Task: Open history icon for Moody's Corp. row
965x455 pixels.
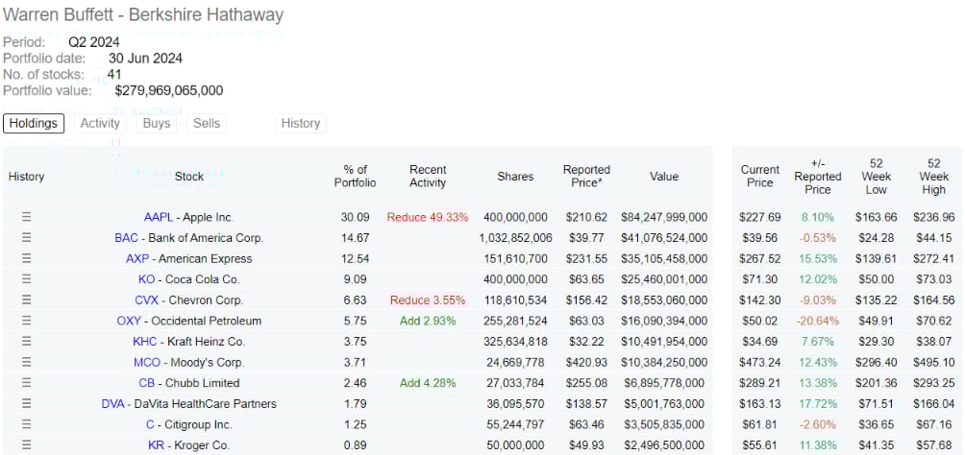Action: point(27,362)
